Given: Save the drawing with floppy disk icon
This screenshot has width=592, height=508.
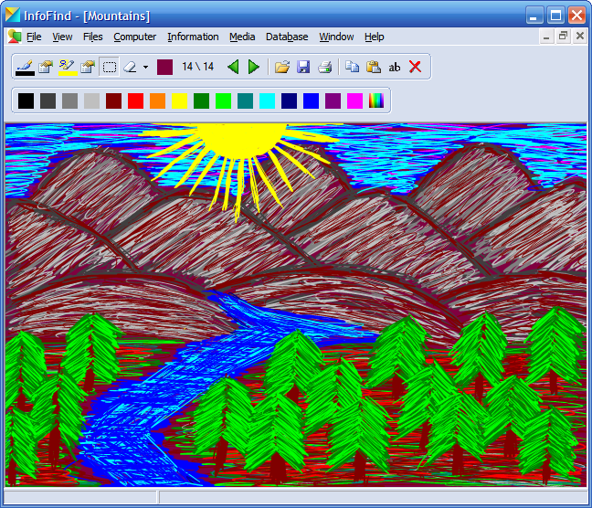Looking at the screenshot, I should point(303,68).
